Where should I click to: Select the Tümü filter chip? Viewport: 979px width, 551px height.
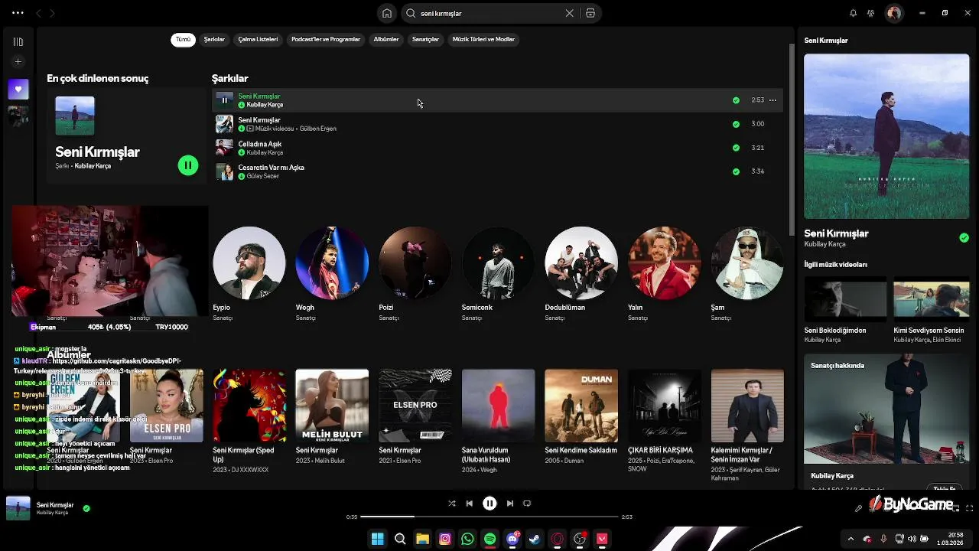point(184,39)
